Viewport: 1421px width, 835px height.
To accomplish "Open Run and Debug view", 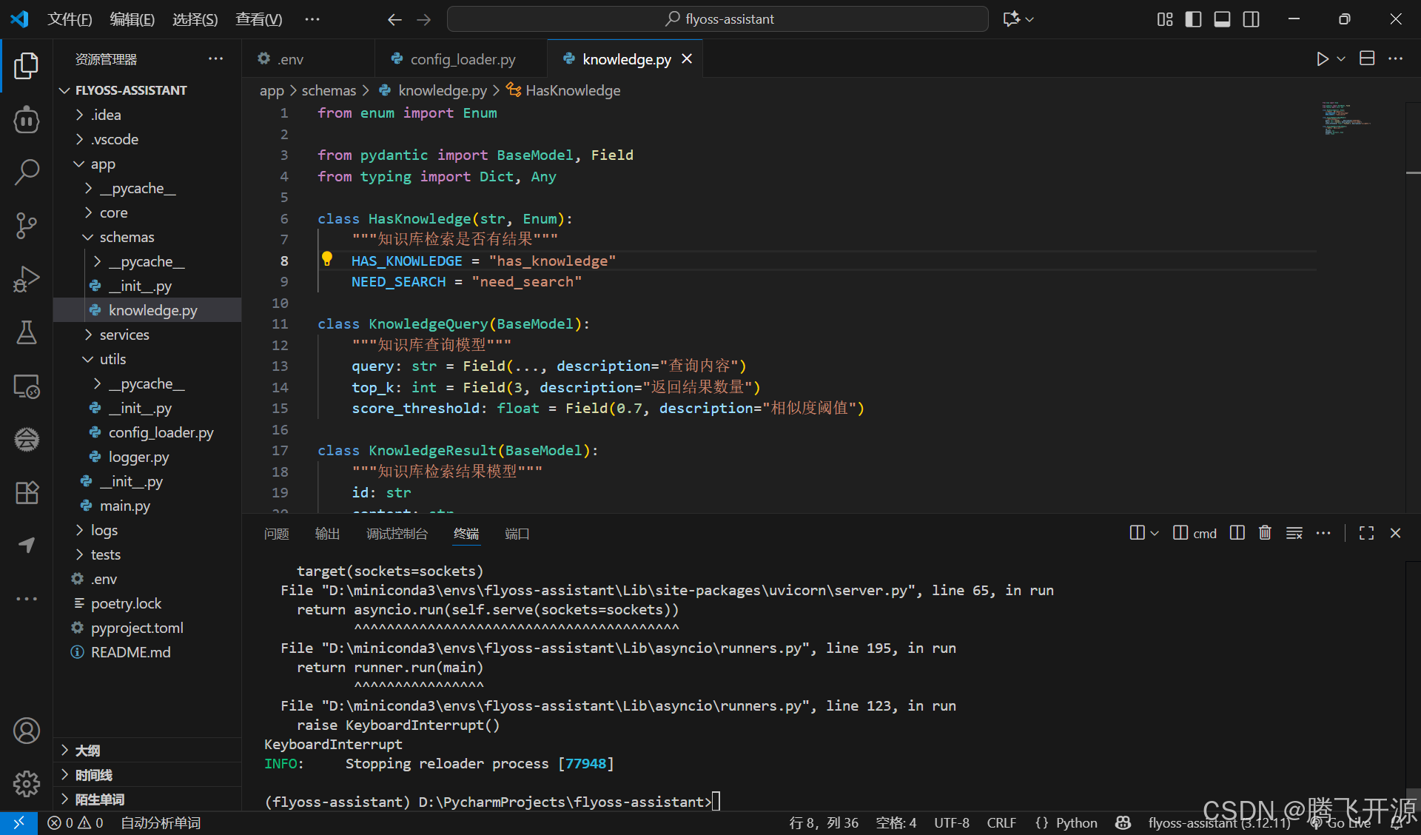I will pyautogui.click(x=27, y=279).
